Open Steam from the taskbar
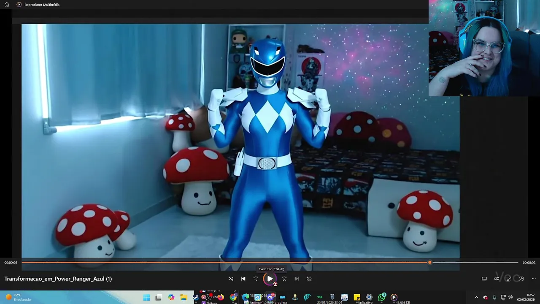This screenshot has width=540, height=304. pyautogui.click(x=196, y=297)
